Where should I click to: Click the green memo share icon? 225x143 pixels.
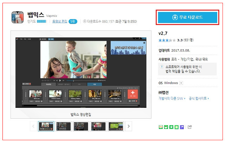(x=176, y=127)
